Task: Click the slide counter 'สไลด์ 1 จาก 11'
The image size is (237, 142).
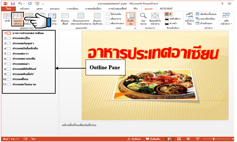Action: [x=11, y=139]
